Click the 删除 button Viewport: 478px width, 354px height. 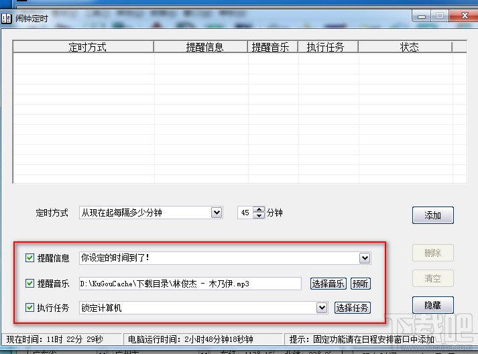[x=433, y=253]
